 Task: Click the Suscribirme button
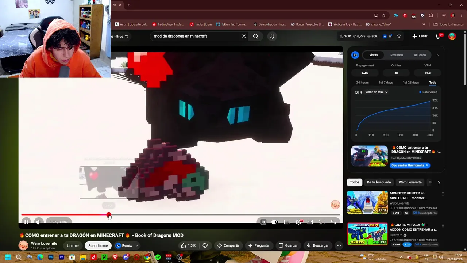pyautogui.click(x=98, y=246)
